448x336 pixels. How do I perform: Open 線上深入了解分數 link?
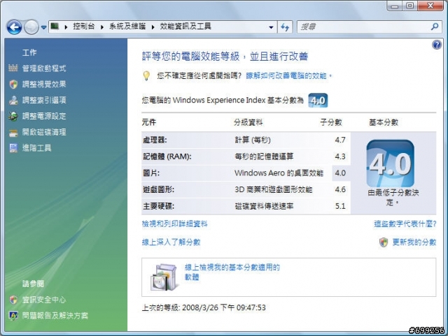click(x=171, y=242)
